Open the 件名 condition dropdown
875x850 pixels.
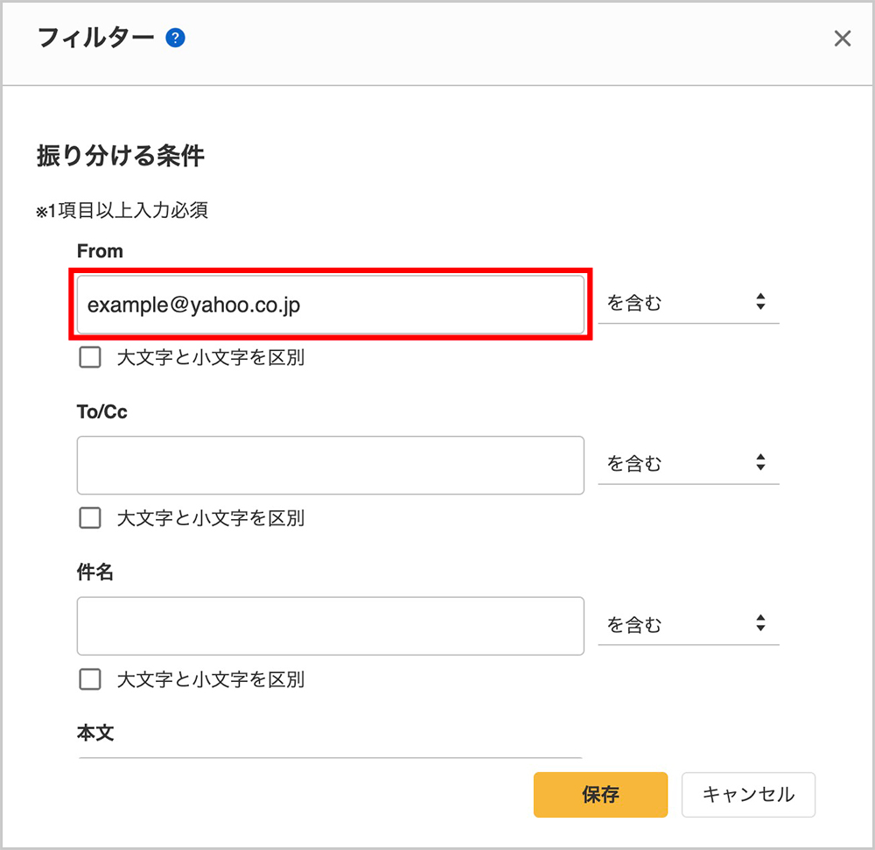(688, 624)
